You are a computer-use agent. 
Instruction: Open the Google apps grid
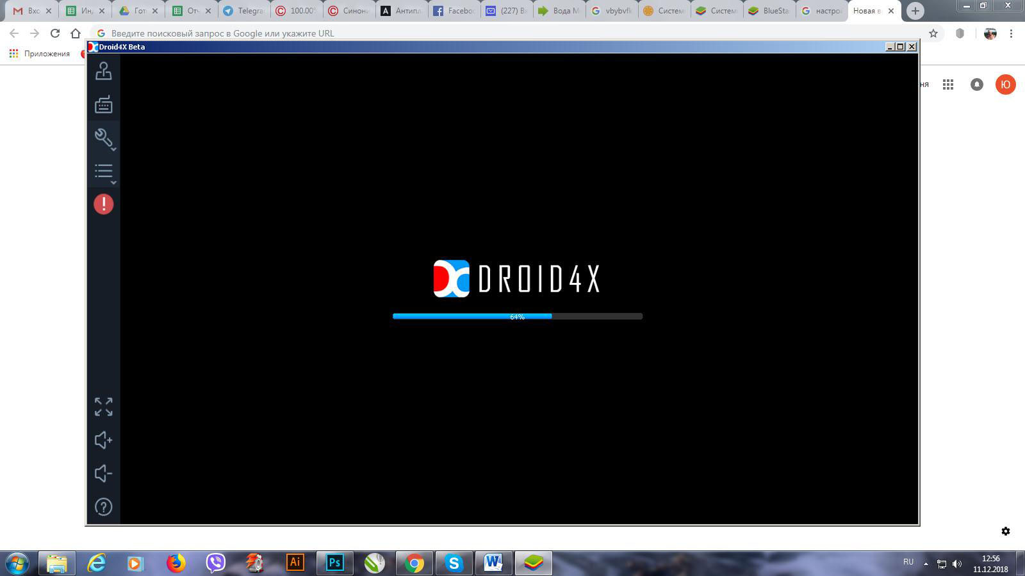coord(948,84)
